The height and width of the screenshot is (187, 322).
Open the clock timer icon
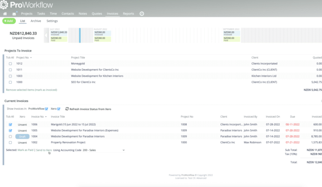click(x=142, y=14)
